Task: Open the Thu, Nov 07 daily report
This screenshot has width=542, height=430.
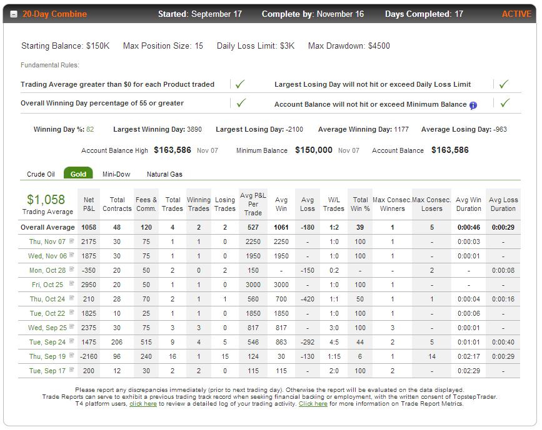Action: pyautogui.click(x=48, y=242)
